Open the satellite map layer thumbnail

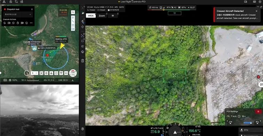coord(27,73)
